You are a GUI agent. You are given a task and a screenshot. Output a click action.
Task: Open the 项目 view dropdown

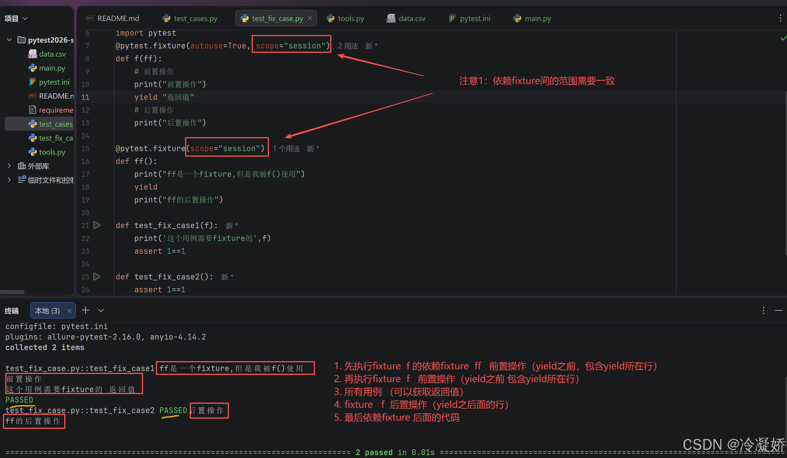point(16,18)
